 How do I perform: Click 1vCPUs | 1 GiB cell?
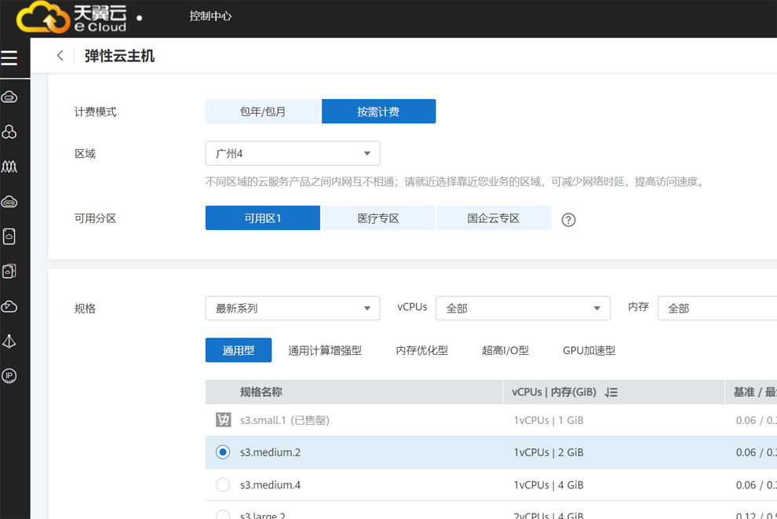(549, 420)
